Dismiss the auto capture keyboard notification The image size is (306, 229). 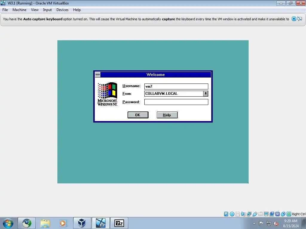[294, 19]
